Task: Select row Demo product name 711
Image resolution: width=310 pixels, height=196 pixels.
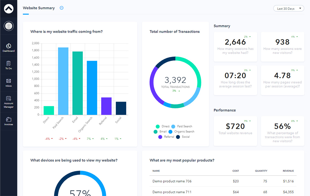Action: (x=223, y=192)
